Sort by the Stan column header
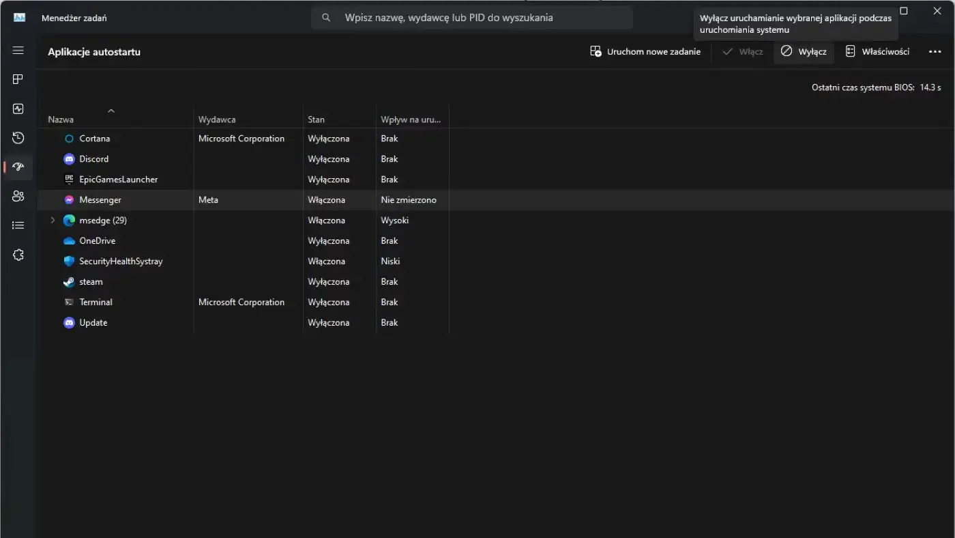The width and height of the screenshot is (955, 538). 316,119
